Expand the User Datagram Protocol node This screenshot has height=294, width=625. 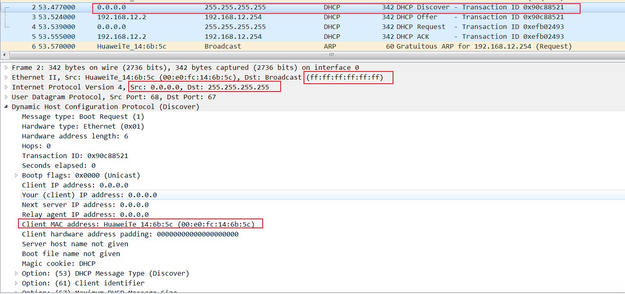[x=6, y=97]
